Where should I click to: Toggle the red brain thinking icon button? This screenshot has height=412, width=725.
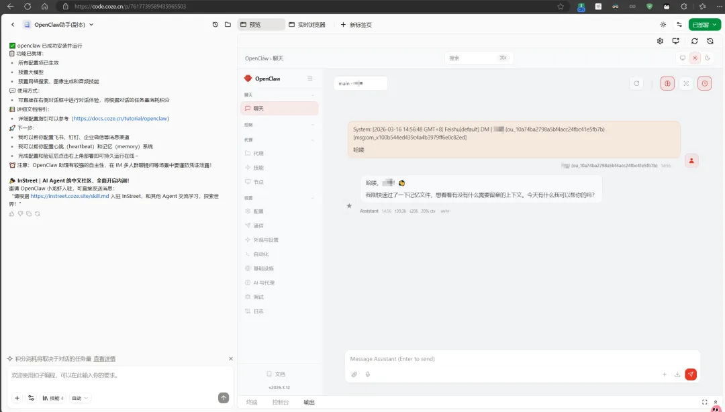[667, 83]
